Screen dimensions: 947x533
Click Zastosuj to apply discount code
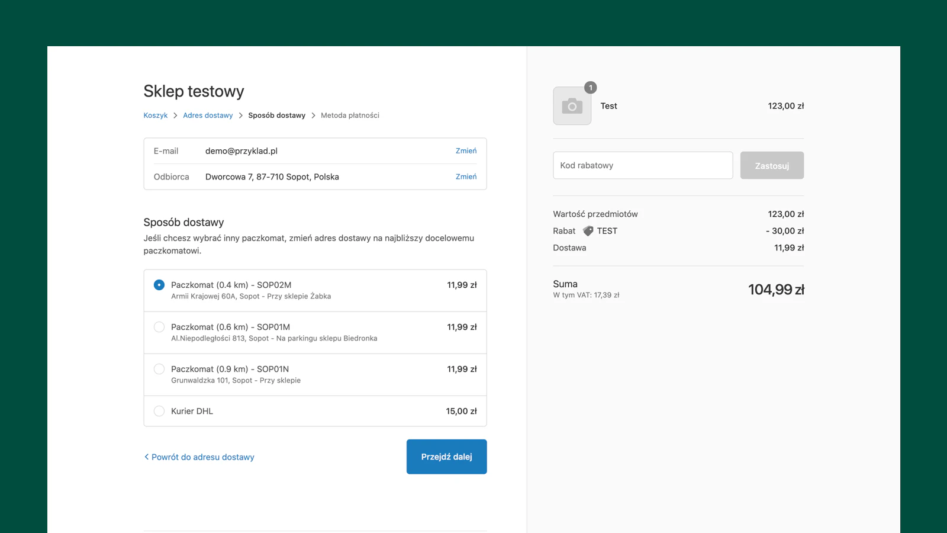pos(772,165)
